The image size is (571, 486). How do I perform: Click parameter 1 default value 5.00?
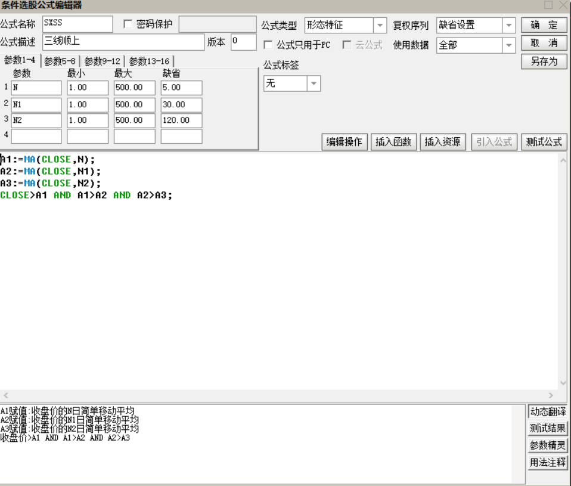[181, 88]
